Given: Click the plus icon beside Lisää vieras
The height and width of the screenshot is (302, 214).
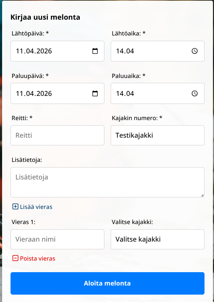Looking at the screenshot, I should [x=15, y=207].
